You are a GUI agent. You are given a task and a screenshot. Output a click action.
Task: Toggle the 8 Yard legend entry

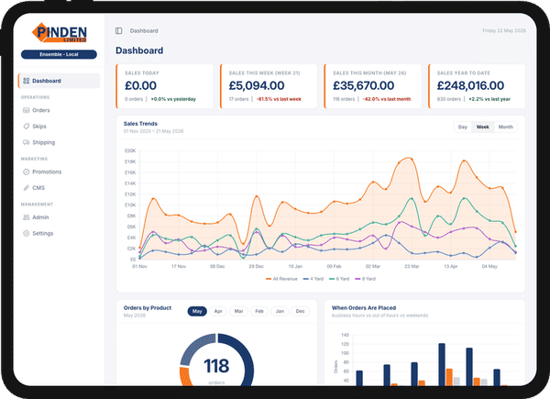(x=365, y=279)
